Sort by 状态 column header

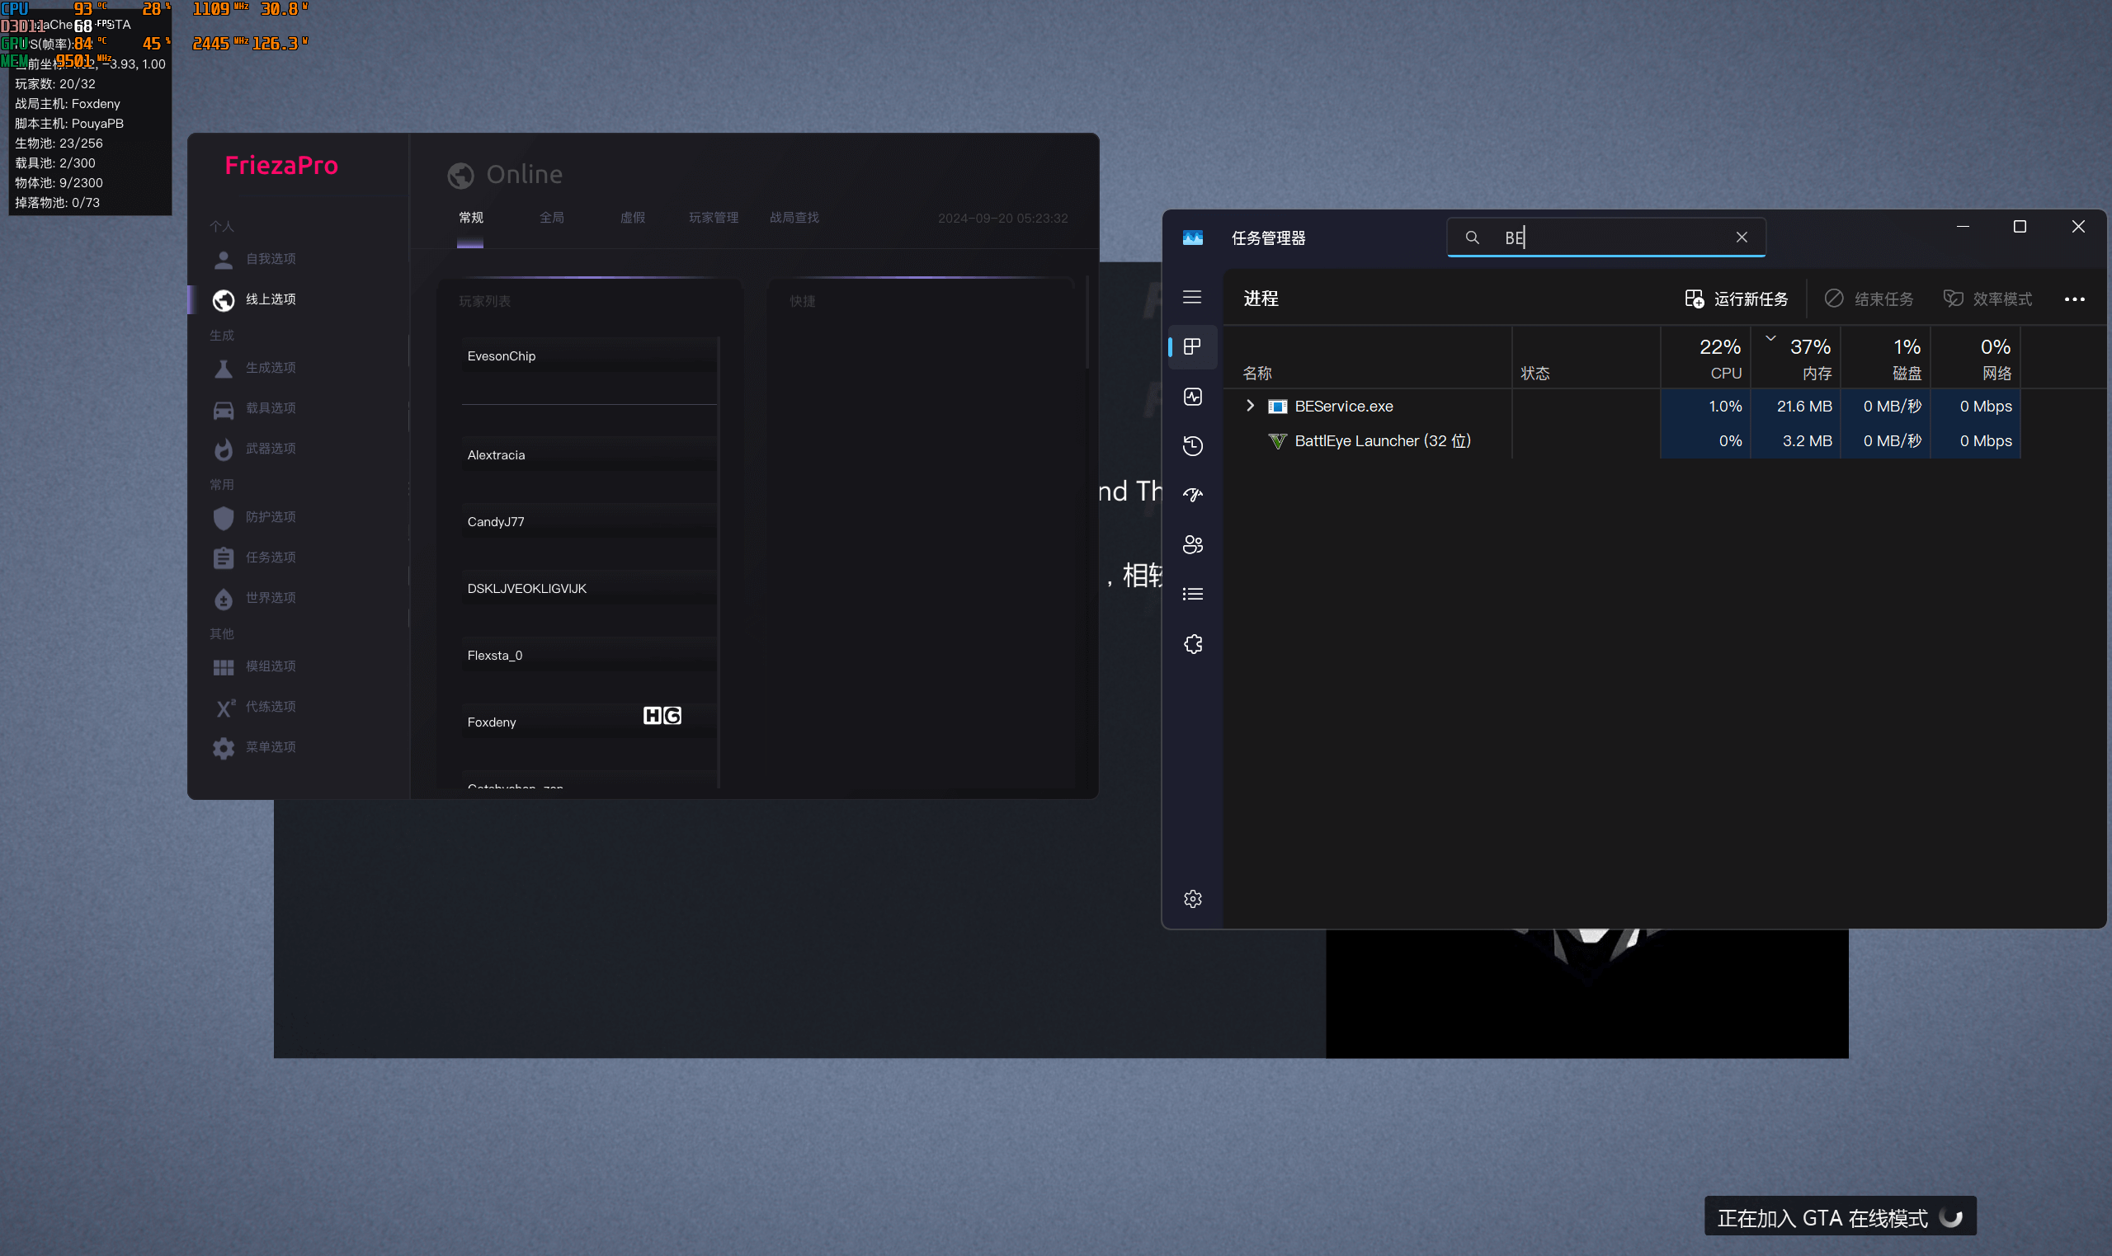[x=1586, y=359]
